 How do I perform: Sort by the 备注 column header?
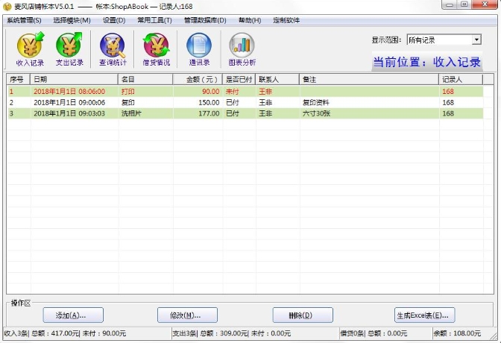pyautogui.click(x=369, y=79)
